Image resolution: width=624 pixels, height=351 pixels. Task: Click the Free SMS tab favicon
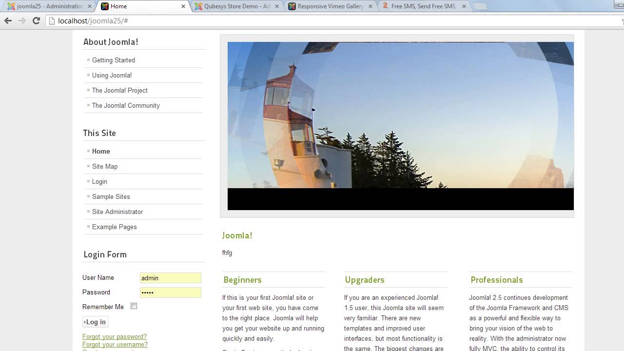[385, 6]
